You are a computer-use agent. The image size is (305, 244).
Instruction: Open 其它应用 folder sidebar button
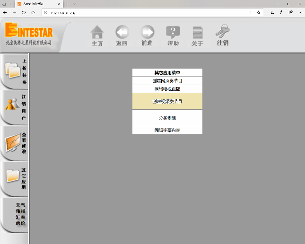pyautogui.click(x=14, y=179)
